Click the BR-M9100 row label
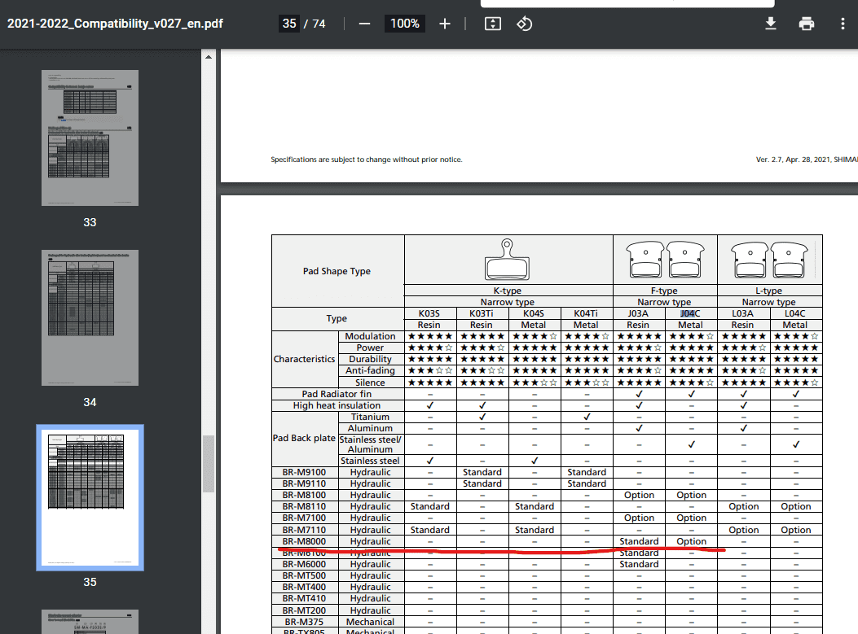 [304, 472]
